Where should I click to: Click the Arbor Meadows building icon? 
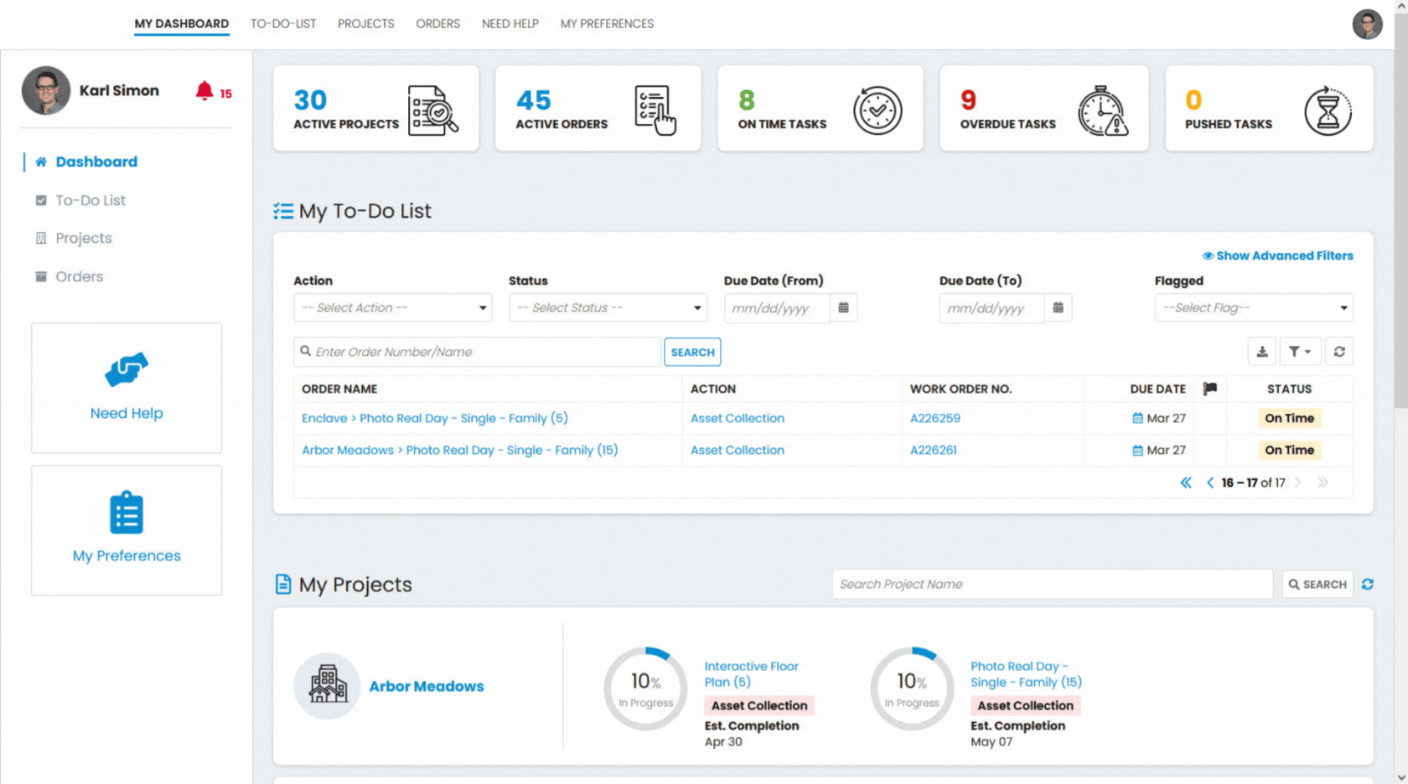click(328, 686)
